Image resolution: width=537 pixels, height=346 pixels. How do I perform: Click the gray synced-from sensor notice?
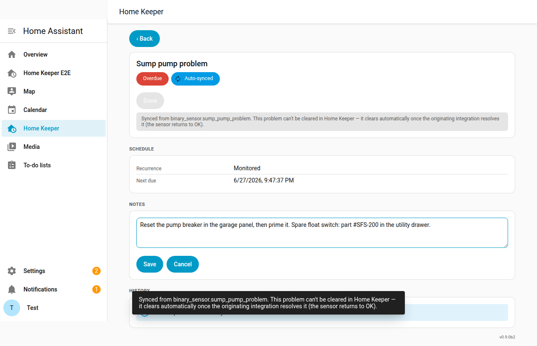coord(322,122)
